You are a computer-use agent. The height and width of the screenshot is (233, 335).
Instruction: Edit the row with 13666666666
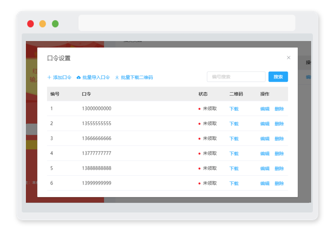point(265,139)
